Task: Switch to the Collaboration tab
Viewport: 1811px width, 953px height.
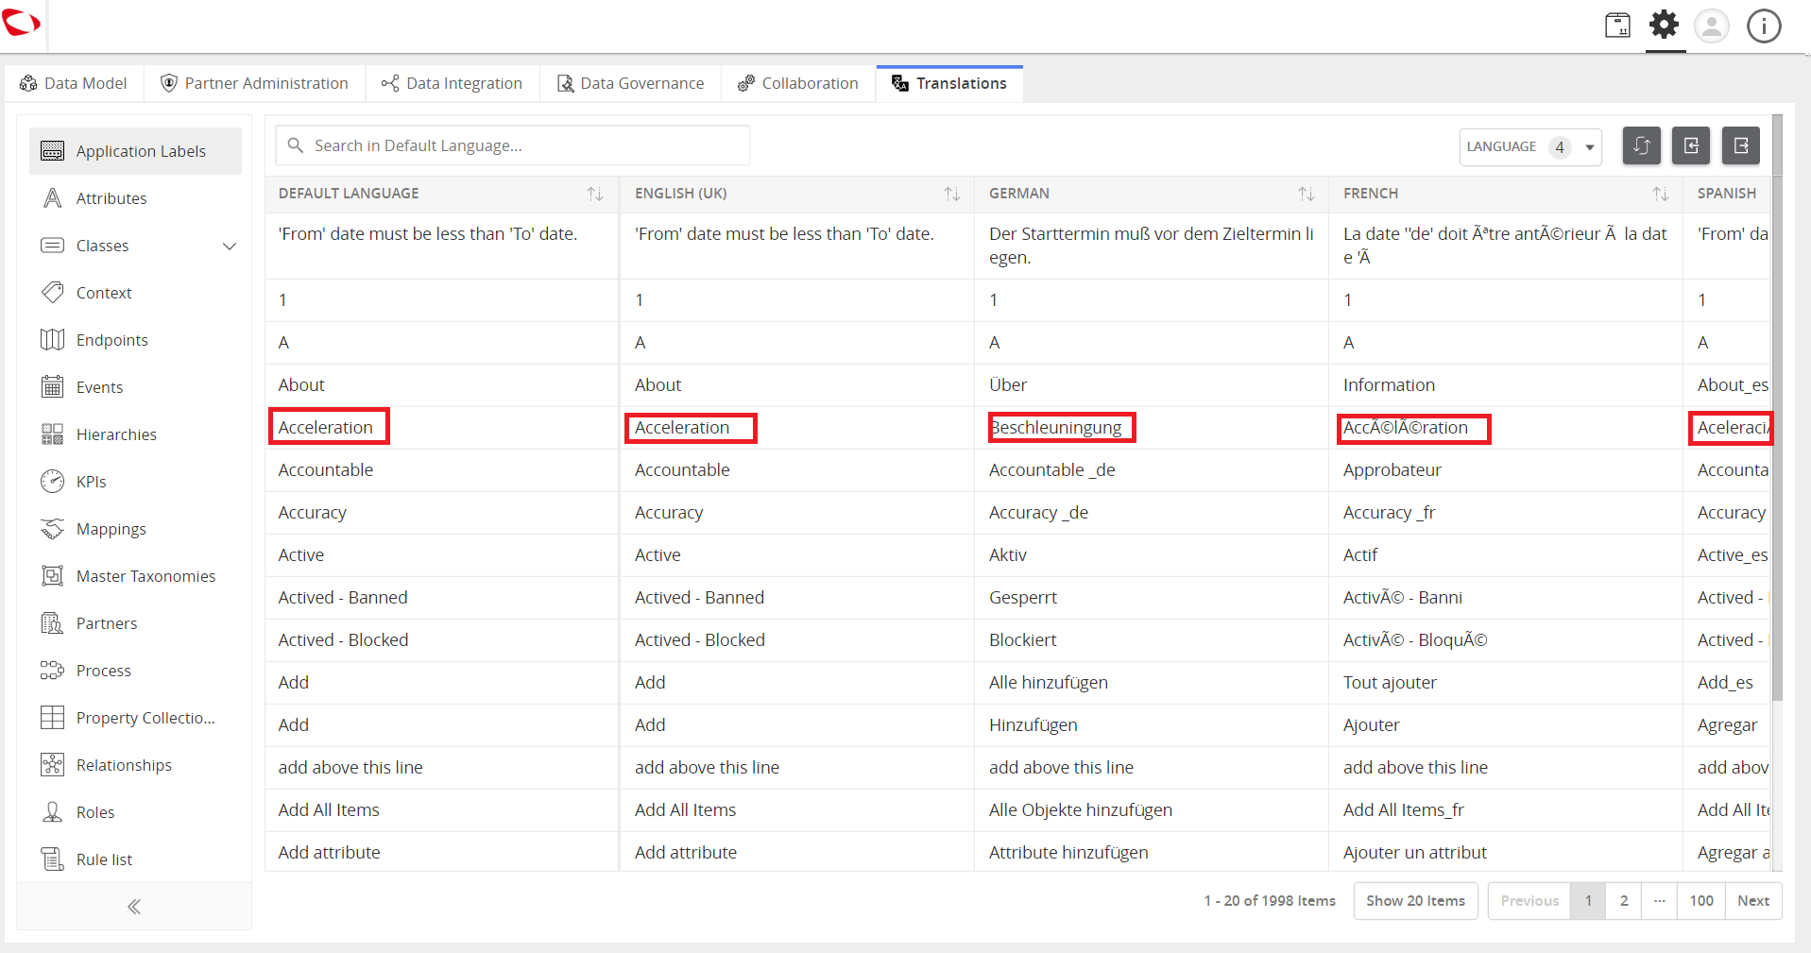Action: click(x=798, y=83)
